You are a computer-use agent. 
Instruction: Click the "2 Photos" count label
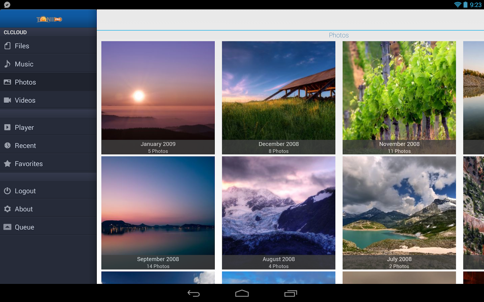coord(399,266)
